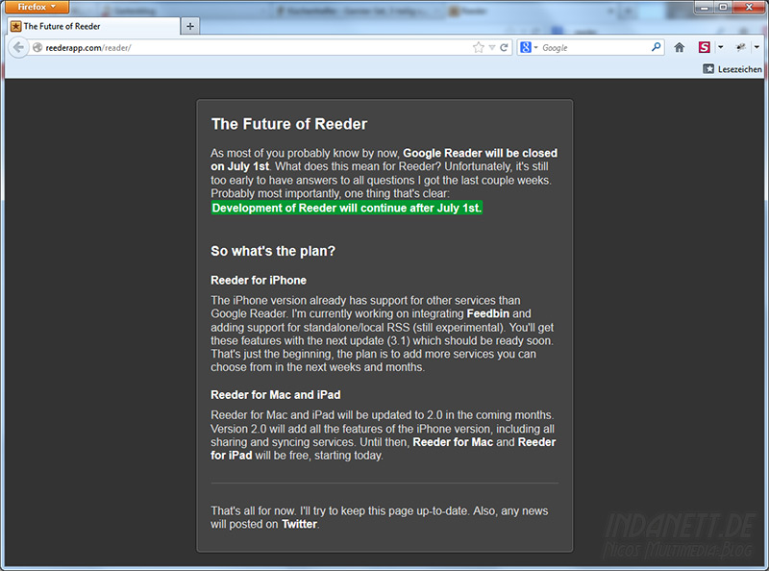Open the Lesezeichen bookmarks button
Image resolution: width=769 pixels, height=571 pixels.
(x=732, y=69)
